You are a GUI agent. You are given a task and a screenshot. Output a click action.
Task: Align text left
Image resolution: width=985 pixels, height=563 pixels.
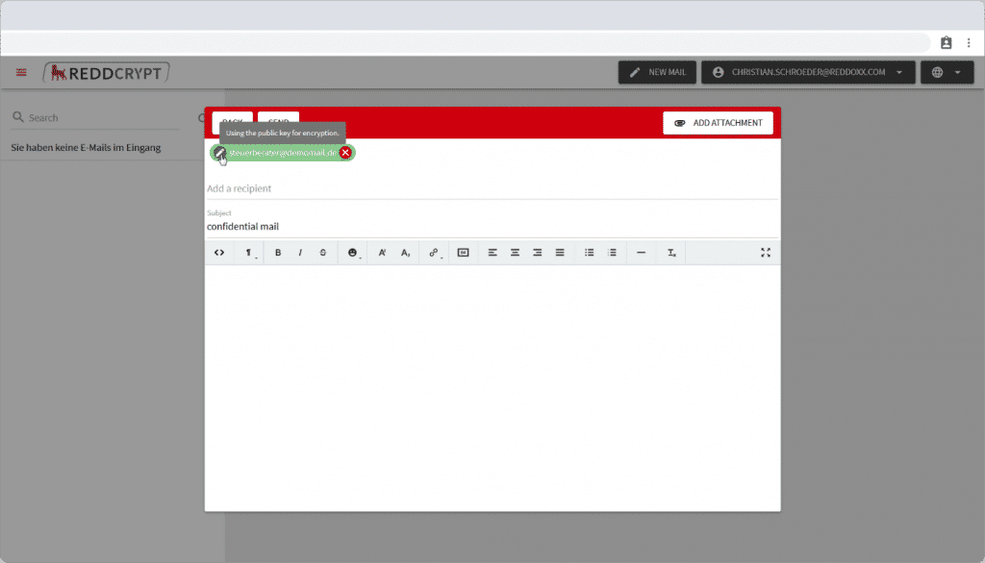point(492,253)
